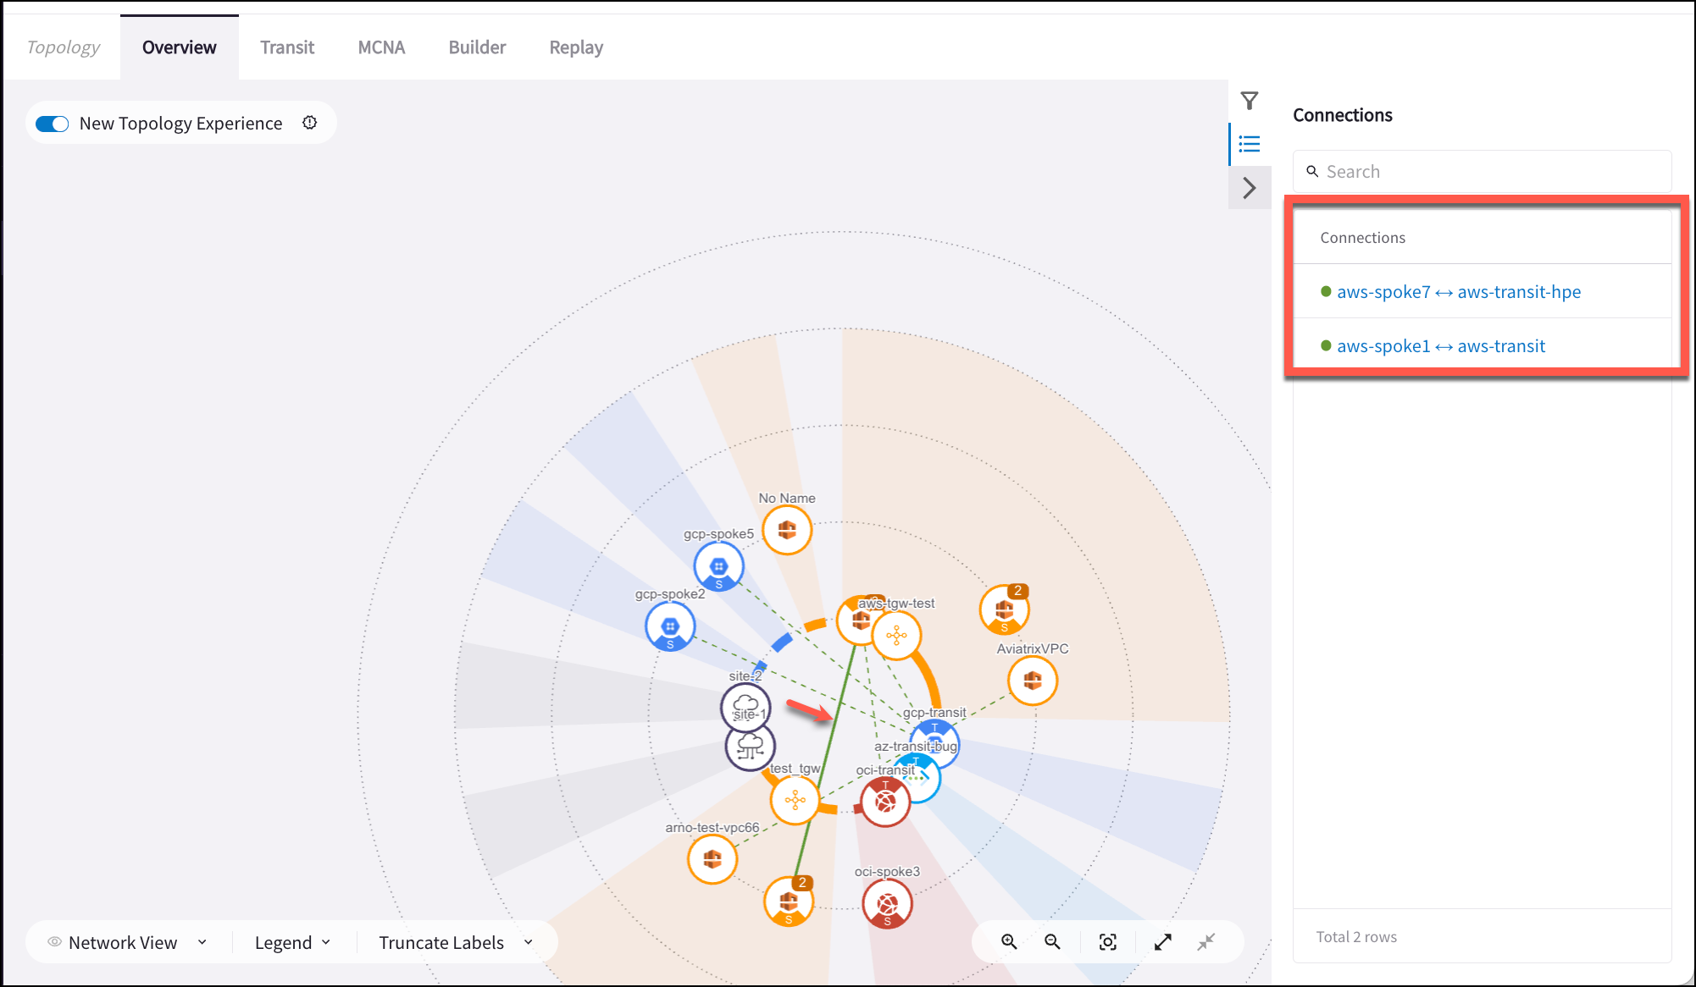Toggle the New Topology Experience switch
Screen dimensions: 1696x987
click(x=53, y=124)
